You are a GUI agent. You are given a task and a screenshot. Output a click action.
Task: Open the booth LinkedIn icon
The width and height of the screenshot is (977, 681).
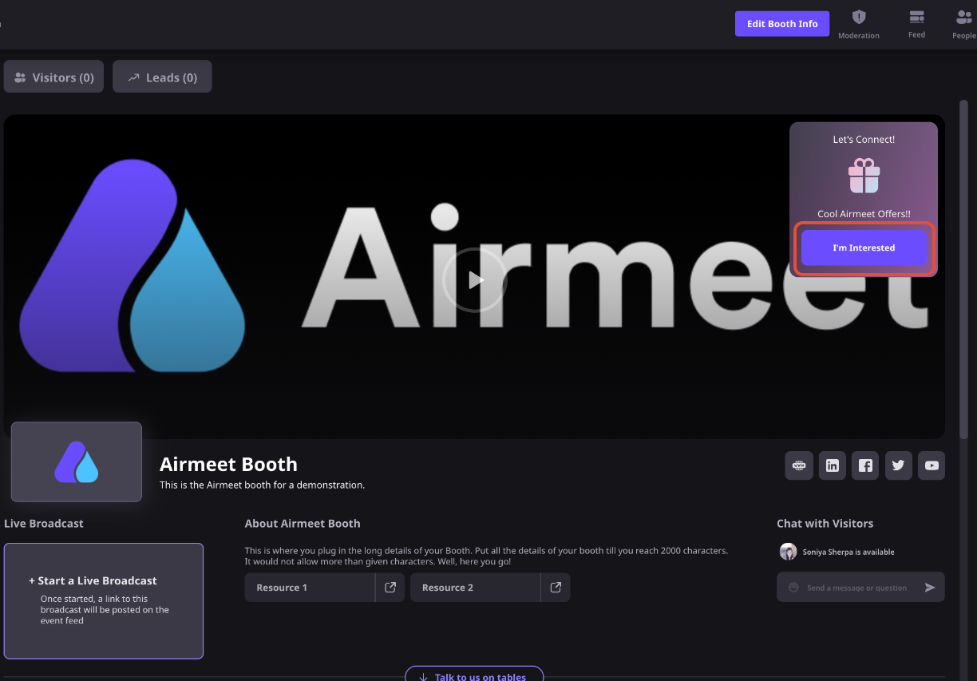coord(833,465)
